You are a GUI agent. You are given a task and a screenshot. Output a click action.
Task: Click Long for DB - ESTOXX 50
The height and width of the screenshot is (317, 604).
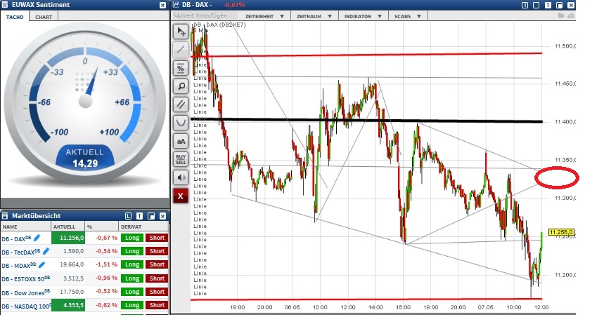[x=132, y=278]
